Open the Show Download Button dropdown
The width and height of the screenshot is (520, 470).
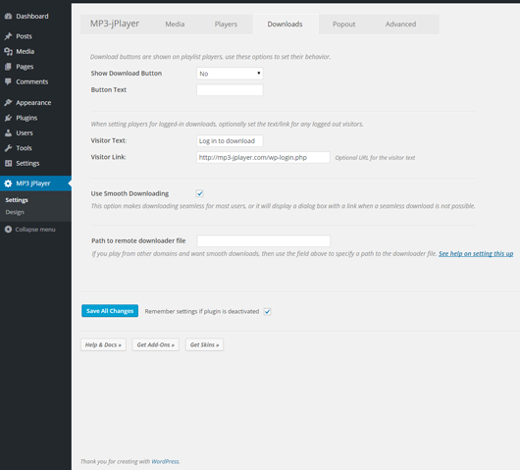[230, 74]
